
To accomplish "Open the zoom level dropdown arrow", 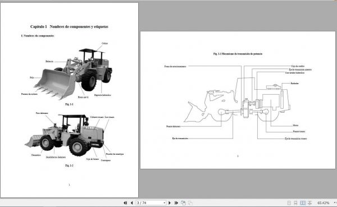I will coord(335,203).
